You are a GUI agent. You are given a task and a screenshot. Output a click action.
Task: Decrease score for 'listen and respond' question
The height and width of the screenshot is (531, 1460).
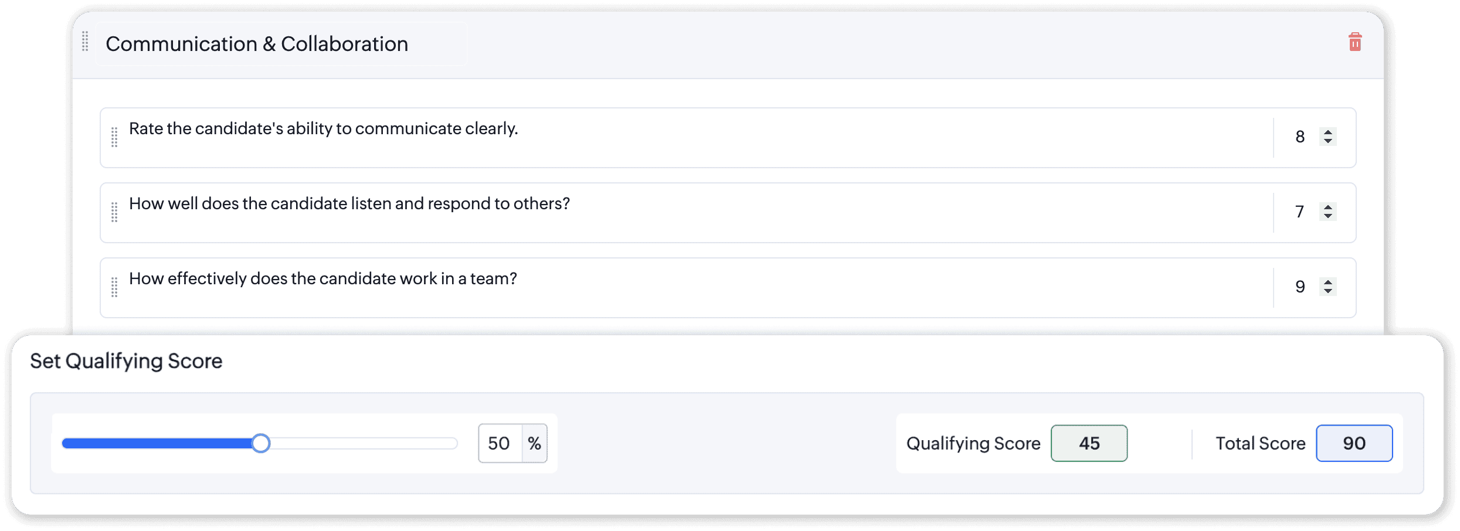(1328, 216)
